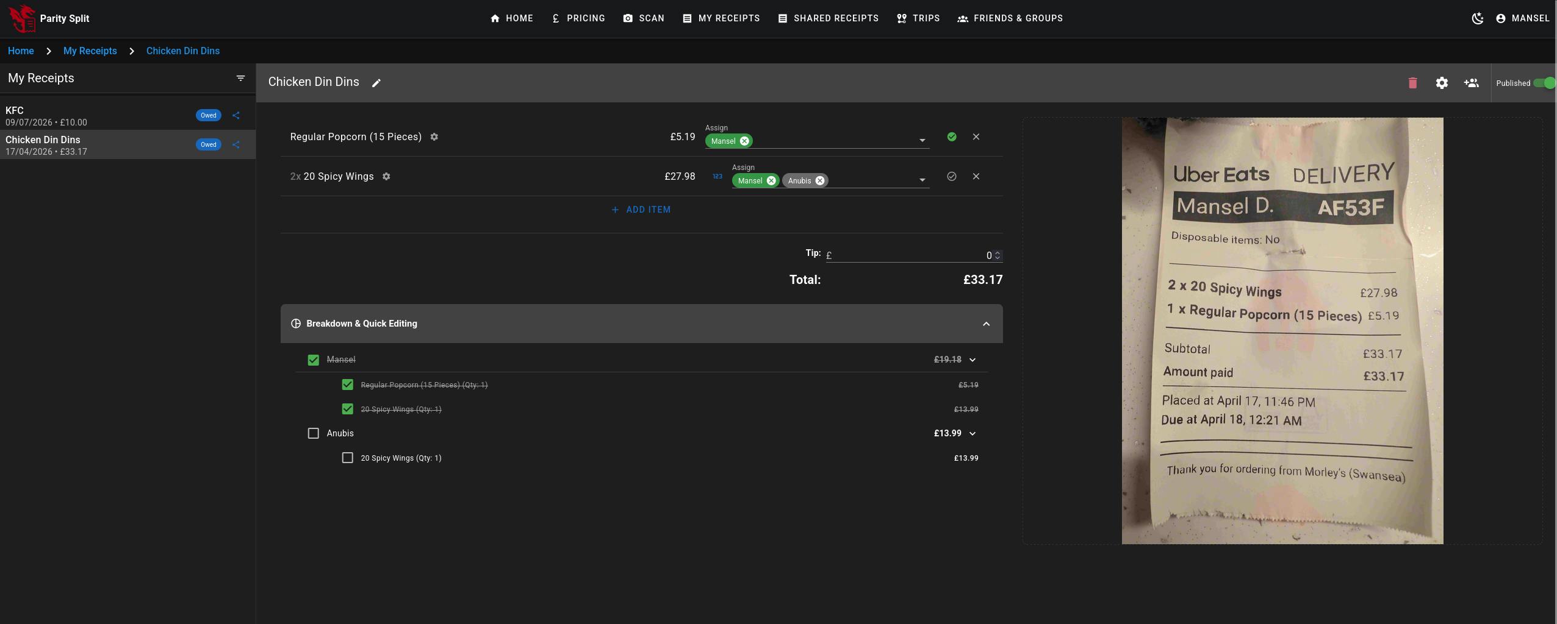Check Anubis in the breakdown
The height and width of the screenshot is (624, 1557).
(x=314, y=433)
